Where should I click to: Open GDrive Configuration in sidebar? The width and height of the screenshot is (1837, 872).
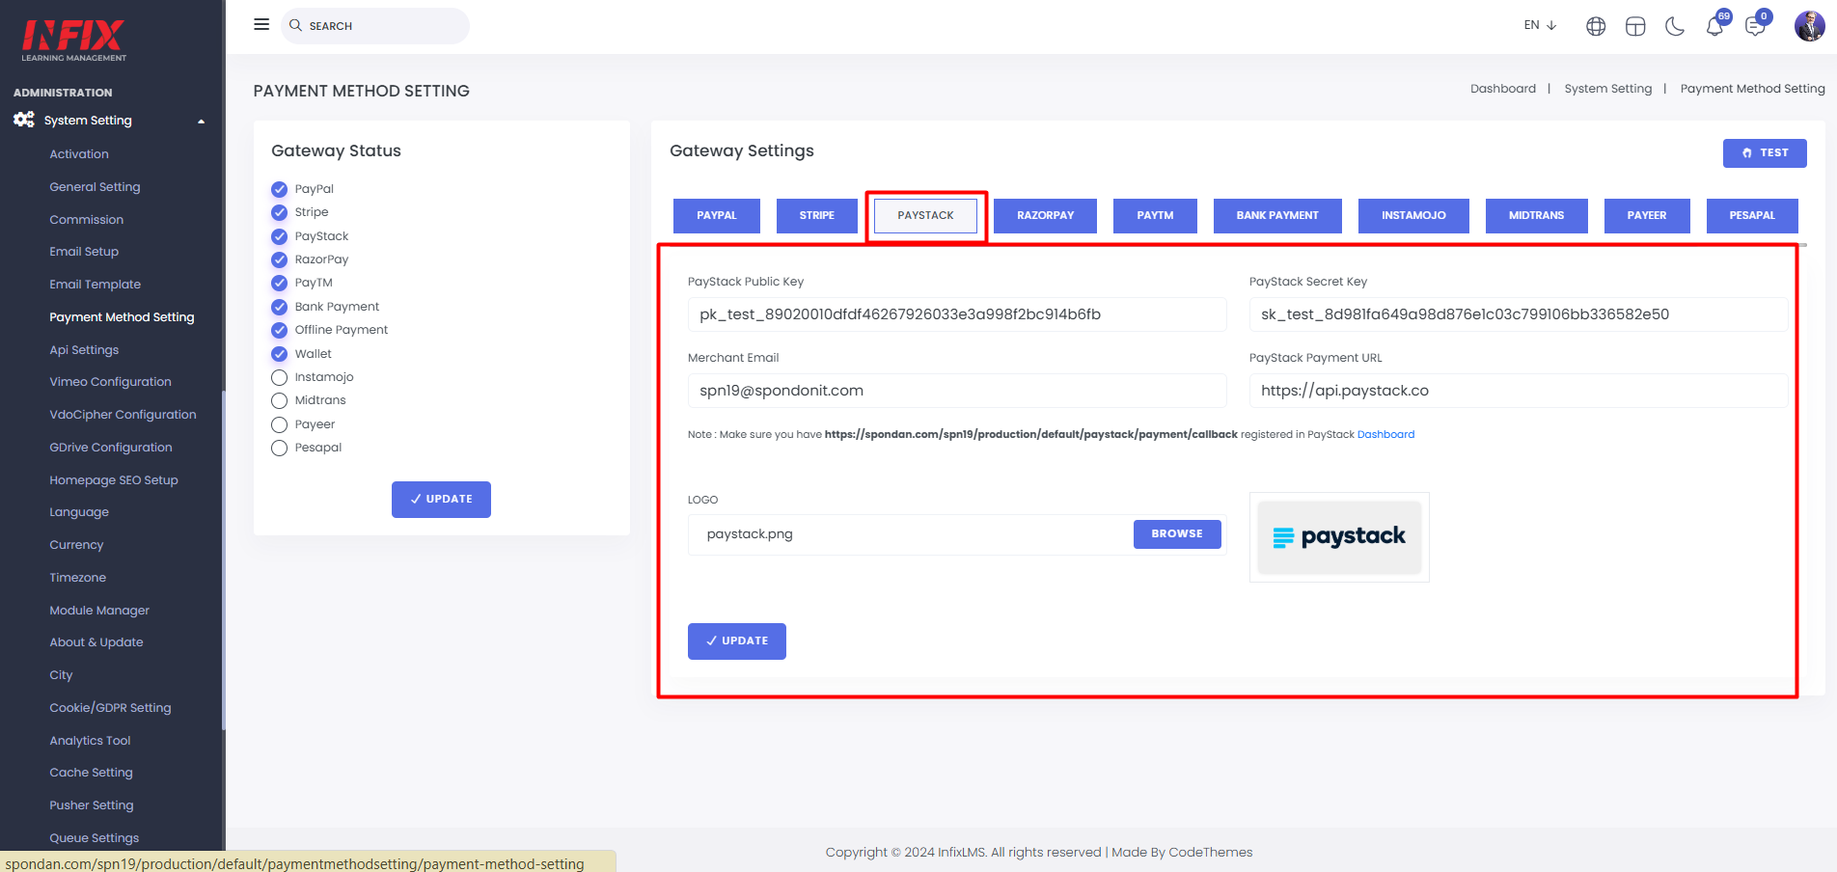[x=111, y=448]
